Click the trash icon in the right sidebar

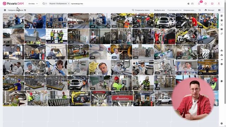[222, 20]
